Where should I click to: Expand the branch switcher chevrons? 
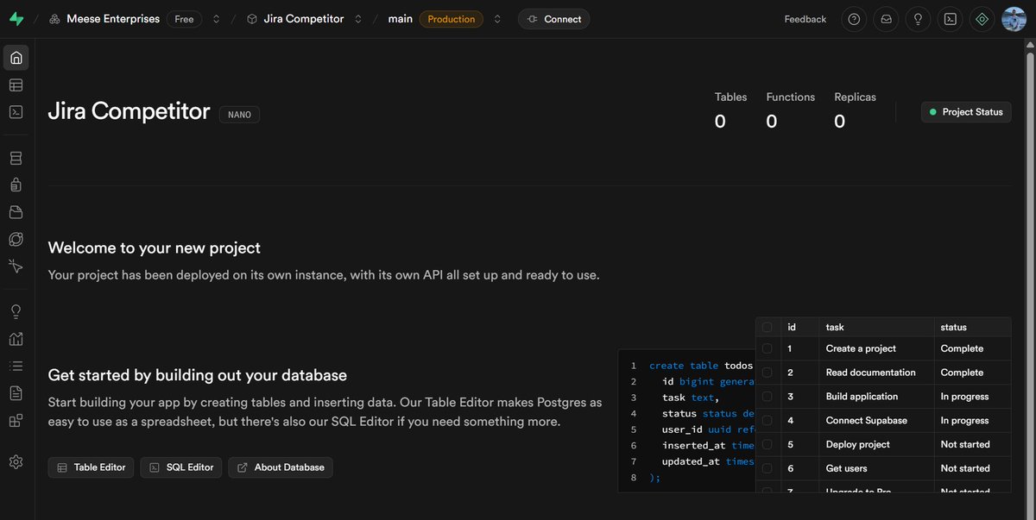(x=497, y=19)
